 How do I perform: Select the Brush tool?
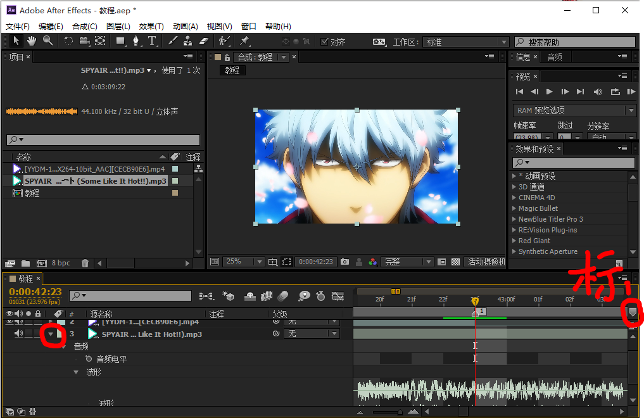click(x=172, y=41)
